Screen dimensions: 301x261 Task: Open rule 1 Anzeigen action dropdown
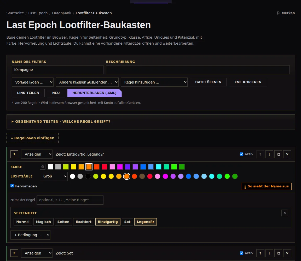(x=37, y=154)
